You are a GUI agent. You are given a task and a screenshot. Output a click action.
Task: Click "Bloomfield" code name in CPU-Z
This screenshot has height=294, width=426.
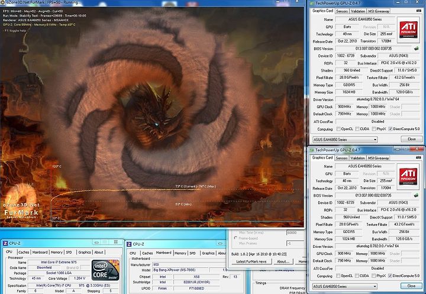[x=44, y=267]
